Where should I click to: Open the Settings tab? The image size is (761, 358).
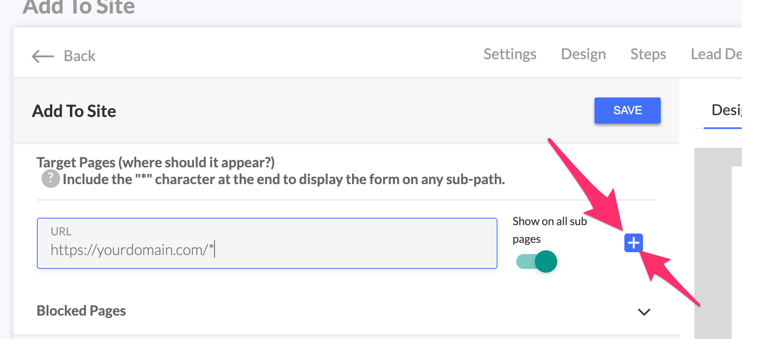click(x=510, y=55)
